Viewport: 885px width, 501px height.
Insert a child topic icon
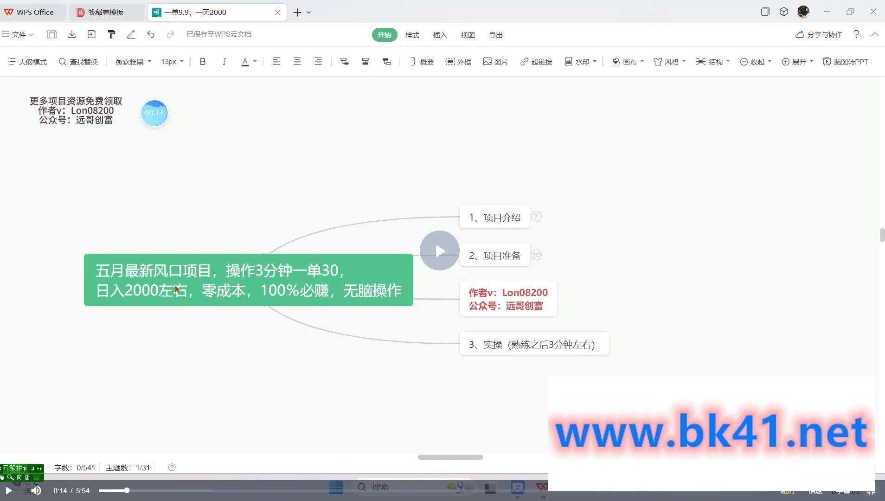(344, 62)
